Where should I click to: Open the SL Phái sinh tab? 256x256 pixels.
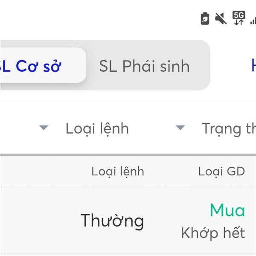[144, 66]
